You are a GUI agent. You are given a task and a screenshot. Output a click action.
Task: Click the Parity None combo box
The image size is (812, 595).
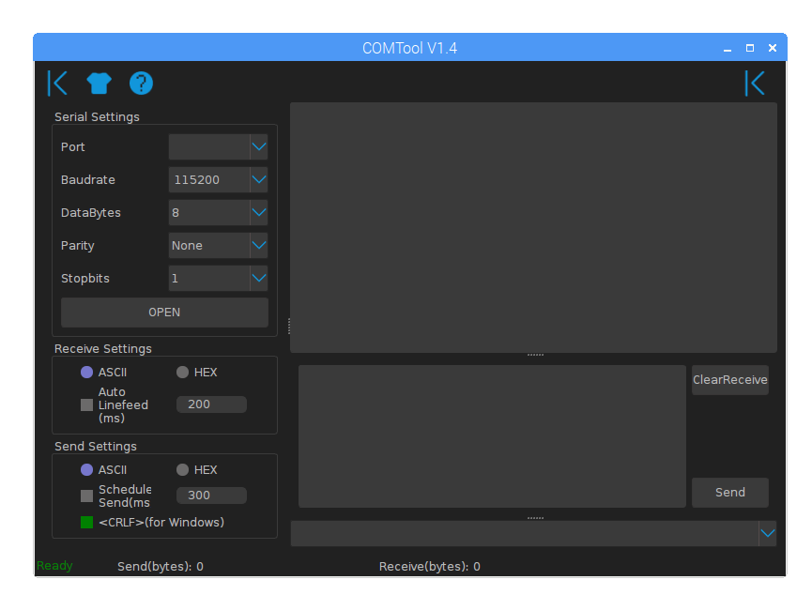[x=218, y=246]
